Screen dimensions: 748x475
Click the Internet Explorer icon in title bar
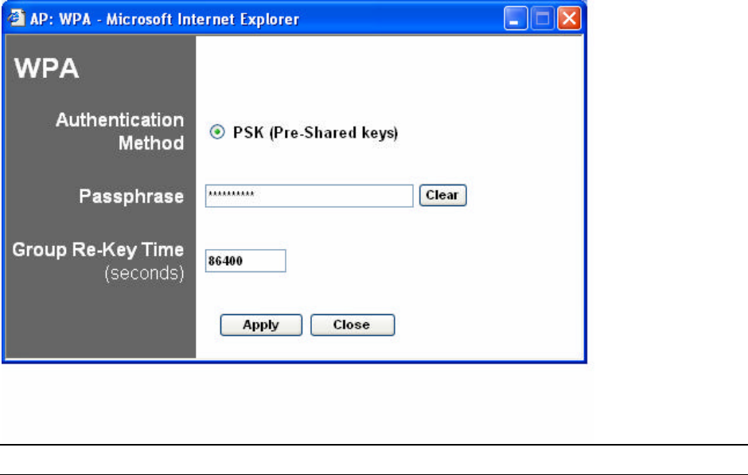pos(16,18)
